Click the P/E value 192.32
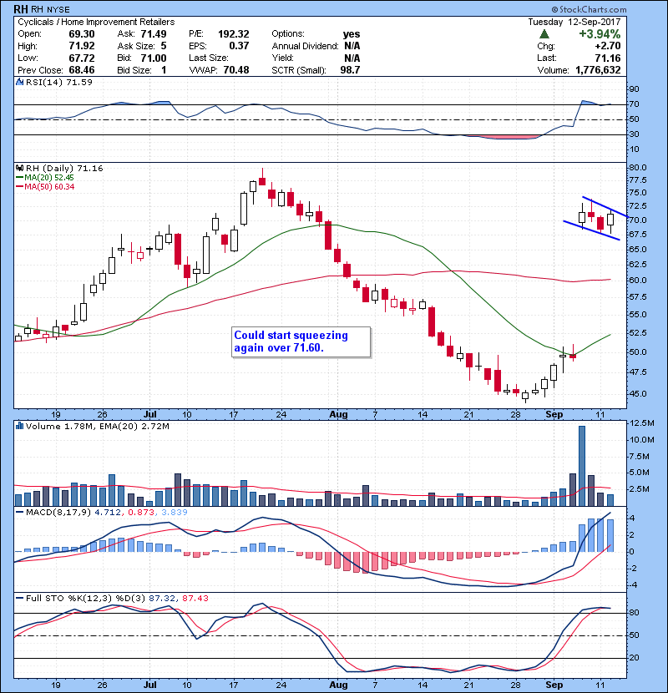This screenshot has height=693, width=668. pyautogui.click(x=234, y=34)
